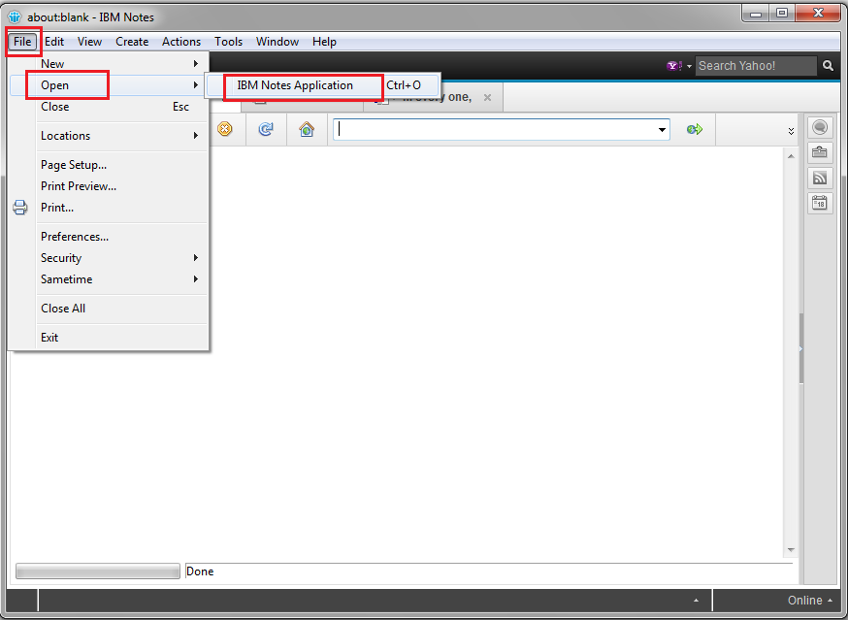Image resolution: width=848 pixels, height=620 pixels.
Task: Open the Window menu
Action: [x=277, y=42]
